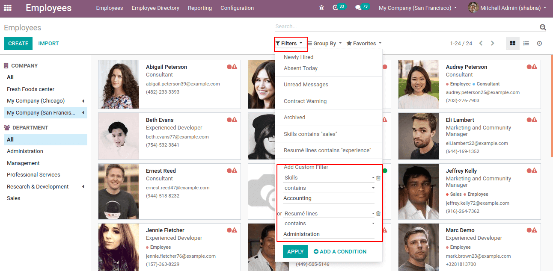Open Audrey Peterson photo thumbnail

[419, 84]
